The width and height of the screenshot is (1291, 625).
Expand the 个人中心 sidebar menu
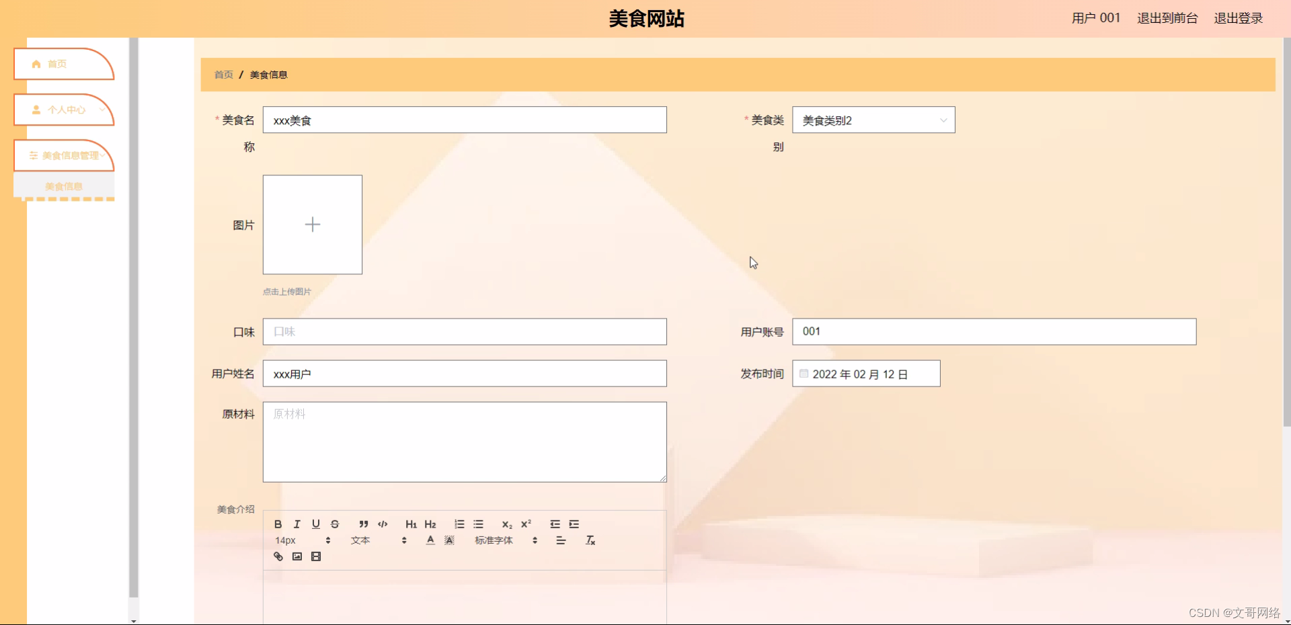(x=64, y=110)
